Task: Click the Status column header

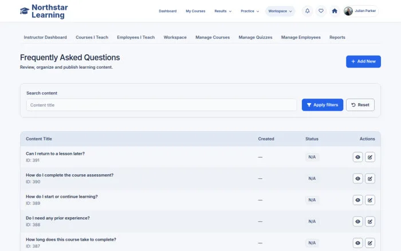Action: click(x=312, y=139)
